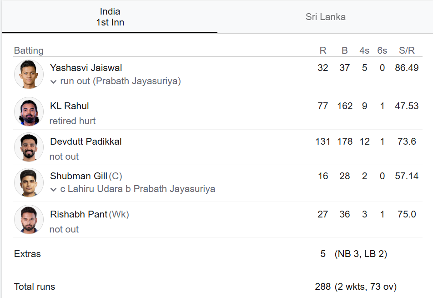Viewport: 433px width, 298px height.
Task: Switch to the Sri Lanka innings tab
Action: click(325, 17)
